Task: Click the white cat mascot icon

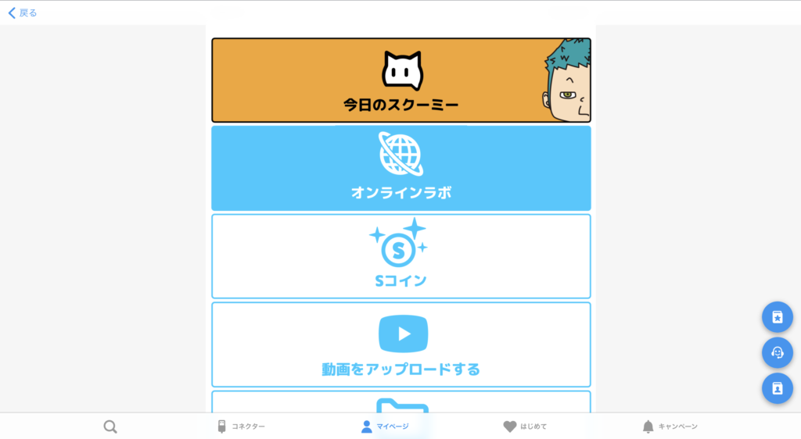Action: click(x=403, y=70)
